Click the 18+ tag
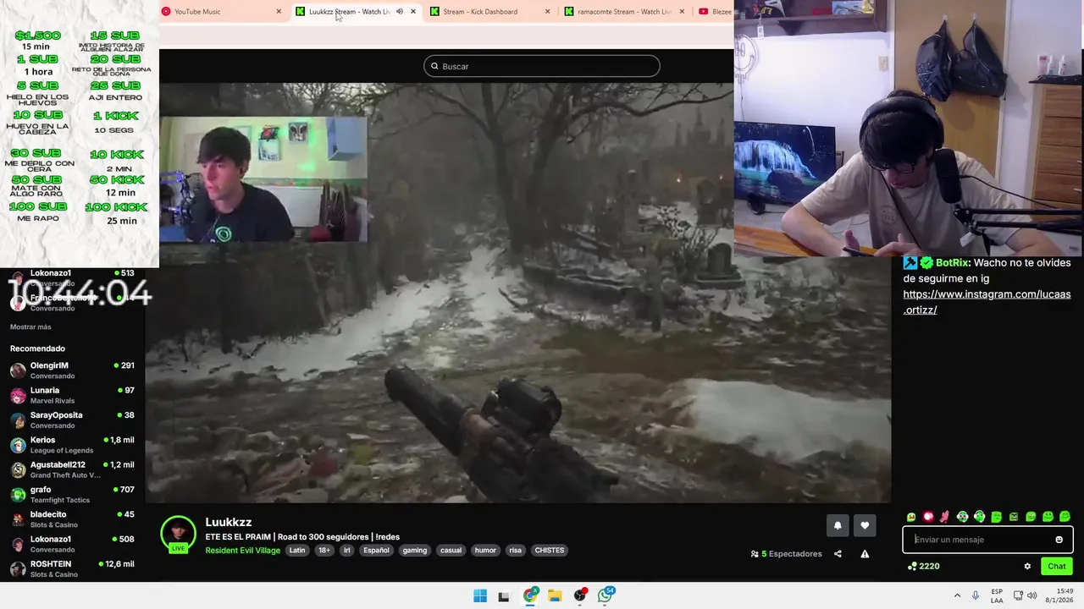Screen dimensions: 1084x609 pos(324,550)
